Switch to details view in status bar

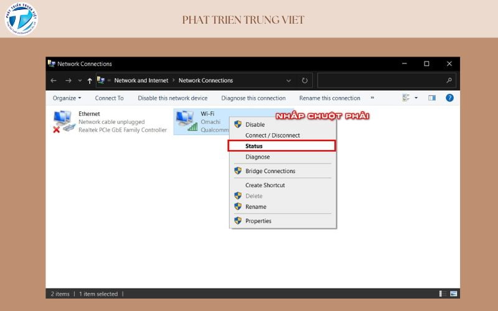pyautogui.click(x=443, y=294)
